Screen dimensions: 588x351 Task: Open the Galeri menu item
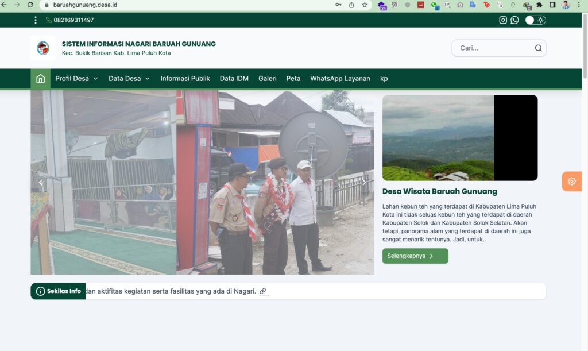tap(268, 79)
